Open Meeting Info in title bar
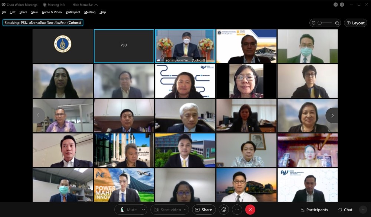 tap(54, 5)
